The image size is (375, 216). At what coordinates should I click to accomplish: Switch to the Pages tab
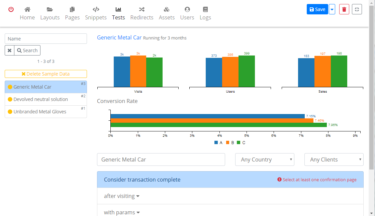[x=72, y=13]
